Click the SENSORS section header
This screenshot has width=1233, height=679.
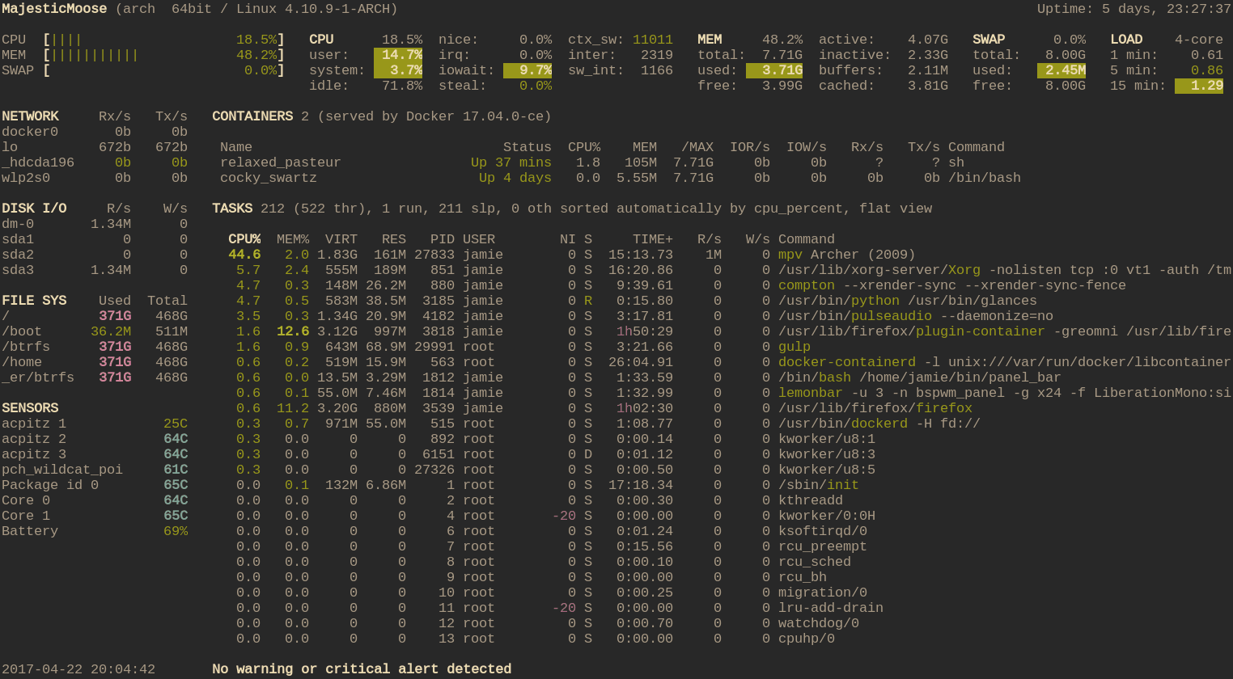[30, 408]
